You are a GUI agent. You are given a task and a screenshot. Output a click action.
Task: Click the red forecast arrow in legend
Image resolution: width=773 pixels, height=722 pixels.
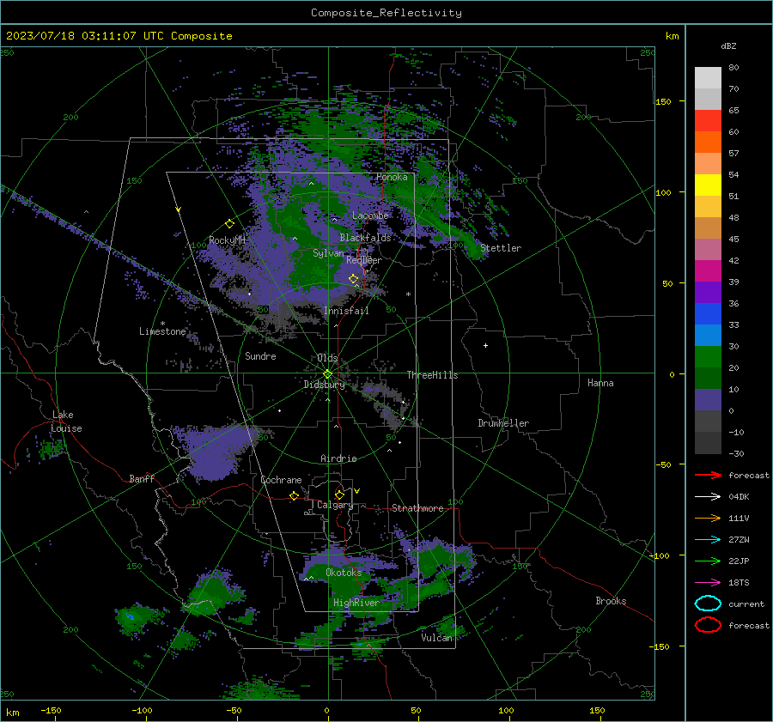tap(708, 475)
